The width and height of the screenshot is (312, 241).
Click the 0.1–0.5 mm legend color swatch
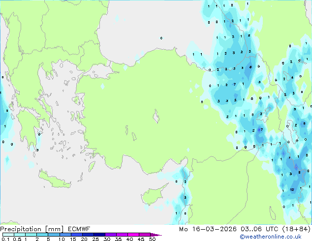8,235
